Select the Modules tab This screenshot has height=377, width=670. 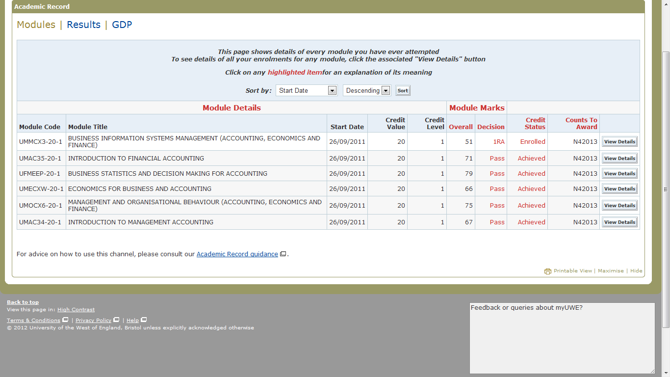coord(36,25)
